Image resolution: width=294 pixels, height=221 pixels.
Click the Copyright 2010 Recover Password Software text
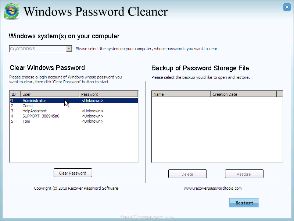[76, 188]
